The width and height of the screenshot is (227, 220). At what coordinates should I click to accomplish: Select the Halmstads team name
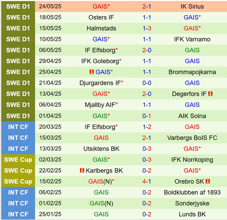[x=101, y=28]
